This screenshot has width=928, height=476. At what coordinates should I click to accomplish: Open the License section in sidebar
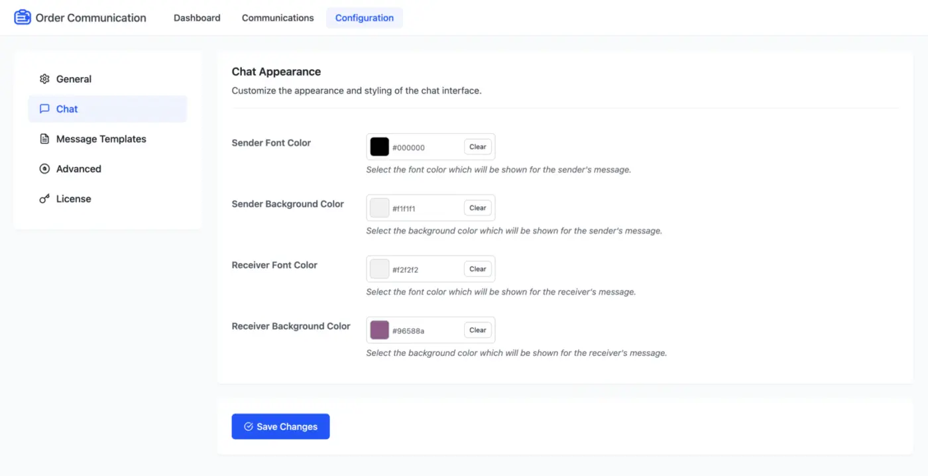pyautogui.click(x=73, y=198)
